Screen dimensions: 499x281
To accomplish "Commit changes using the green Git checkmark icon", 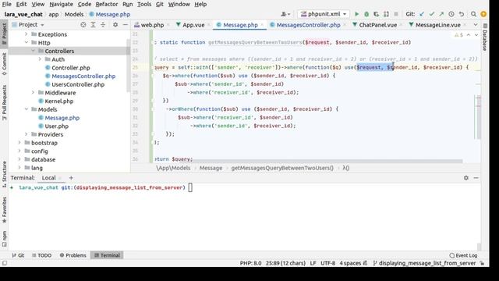I will click(x=431, y=14).
